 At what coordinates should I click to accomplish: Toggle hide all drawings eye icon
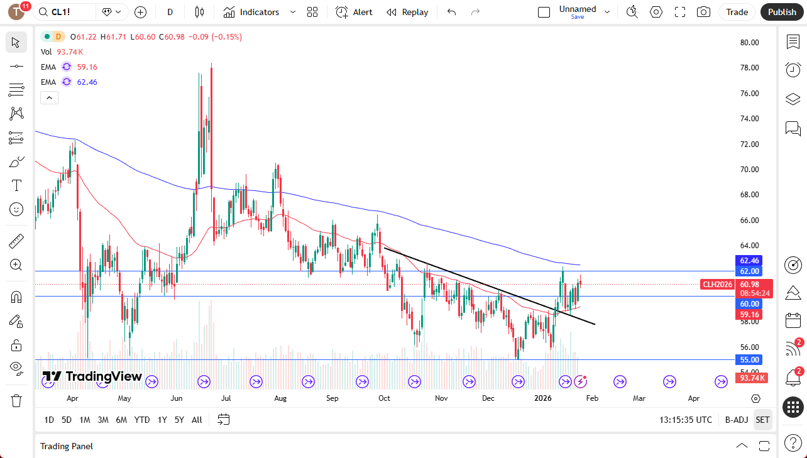(x=16, y=368)
